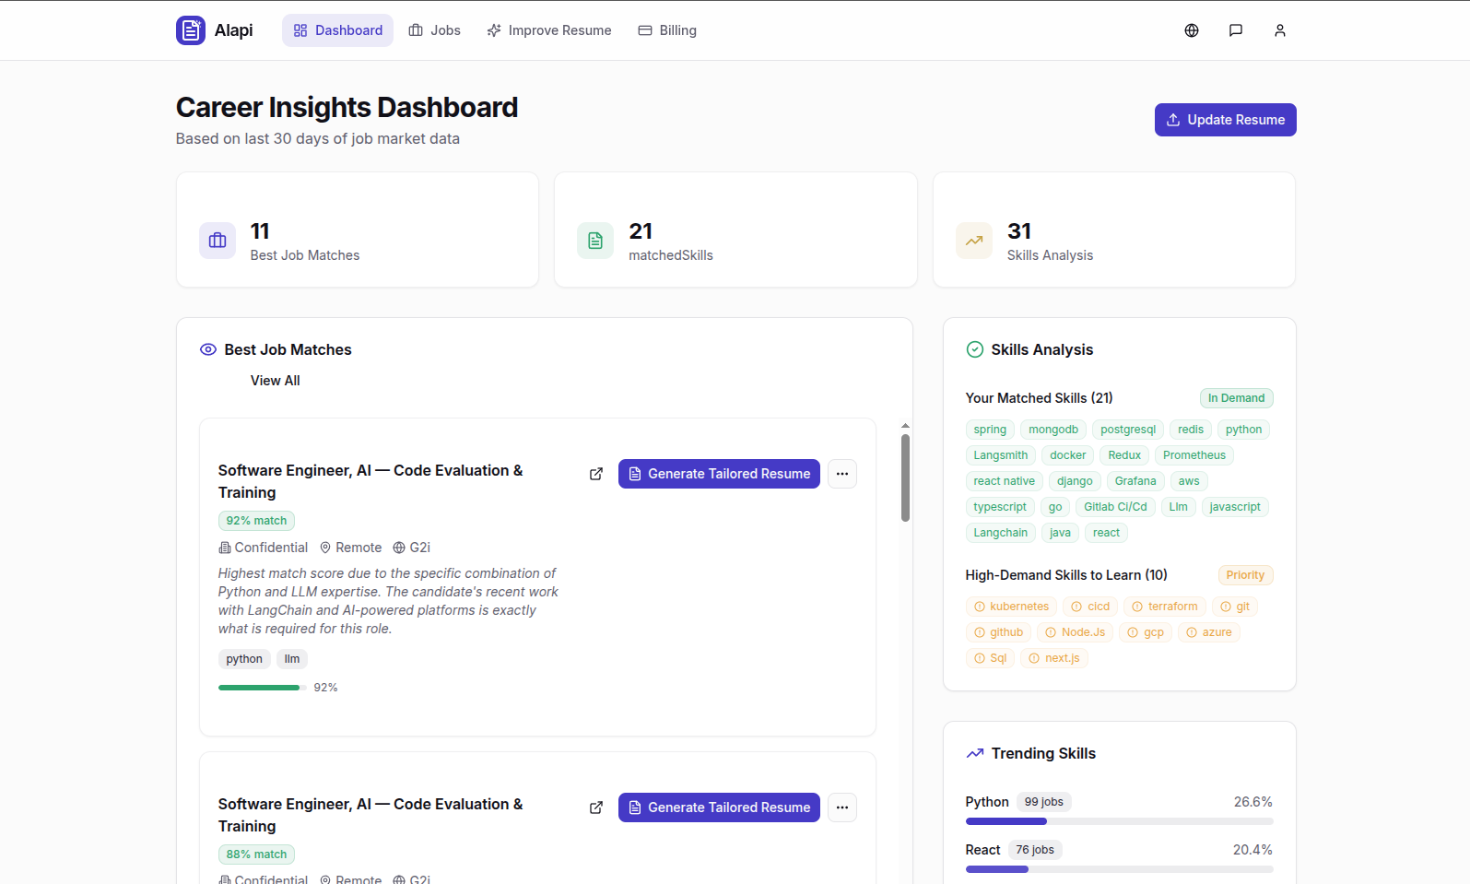Click the react native matched skill chip
This screenshot has height=884, width=1470.
pos(1004,481)
